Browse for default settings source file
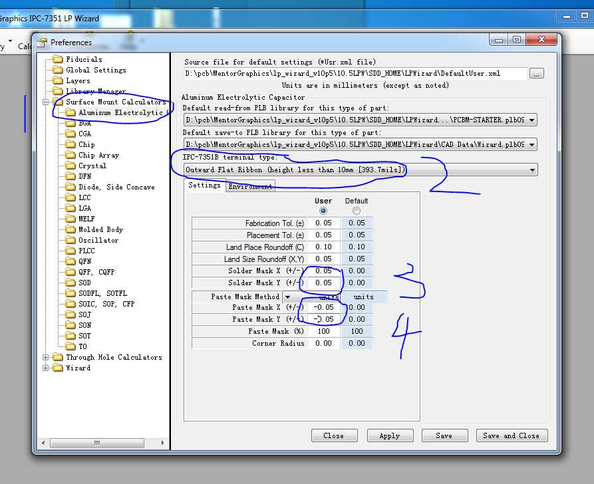The width and height of the screenshot is (594, 484). pyautogui.click(x=536, y=74)
